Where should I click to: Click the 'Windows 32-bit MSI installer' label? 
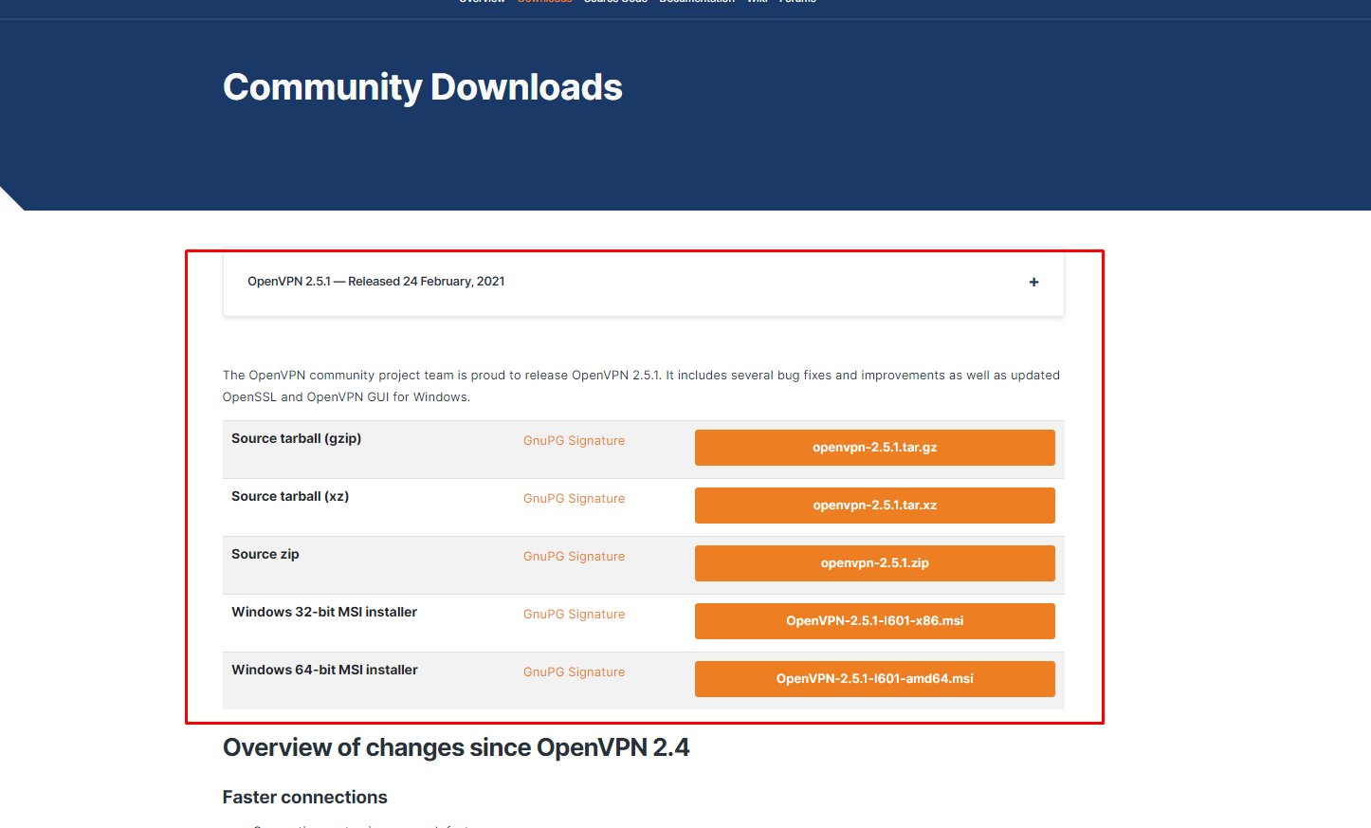(324, 612)
